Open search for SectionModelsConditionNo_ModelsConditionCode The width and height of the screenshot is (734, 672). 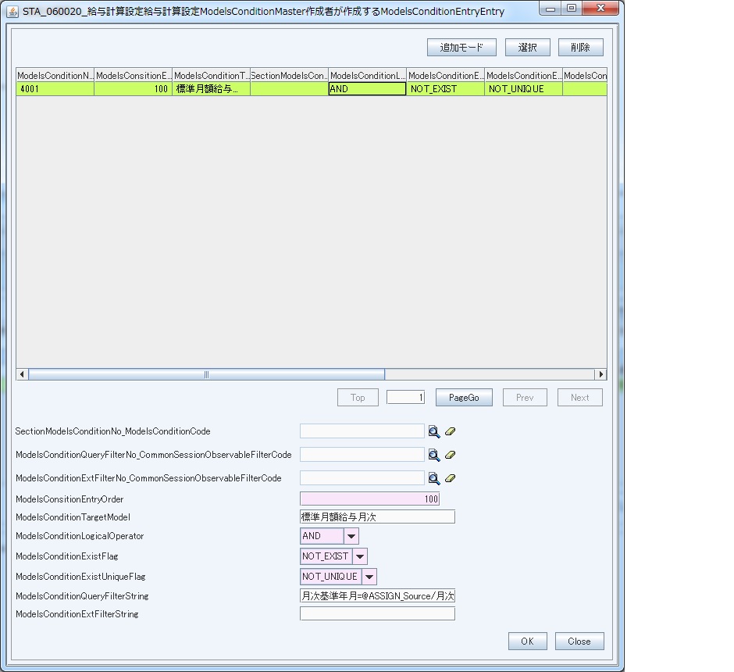coord(434,431)
